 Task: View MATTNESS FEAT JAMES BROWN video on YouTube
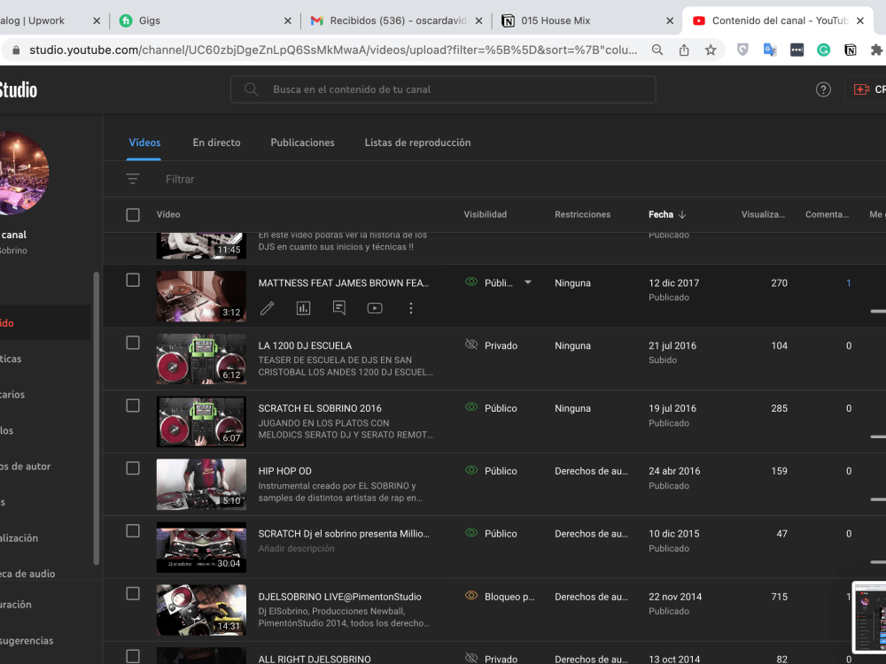point(375,308)
